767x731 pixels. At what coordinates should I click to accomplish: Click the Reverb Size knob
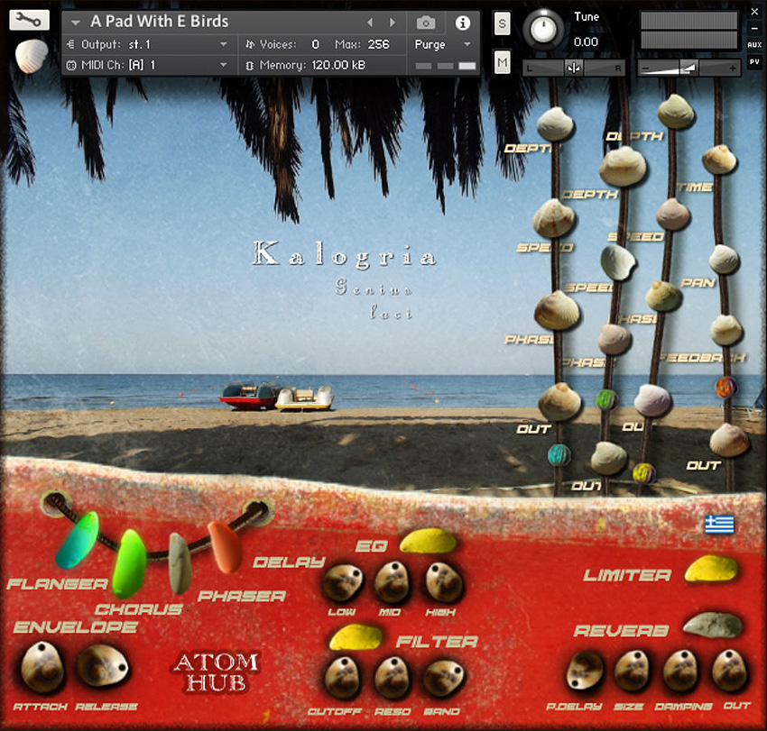pos(632,671)
